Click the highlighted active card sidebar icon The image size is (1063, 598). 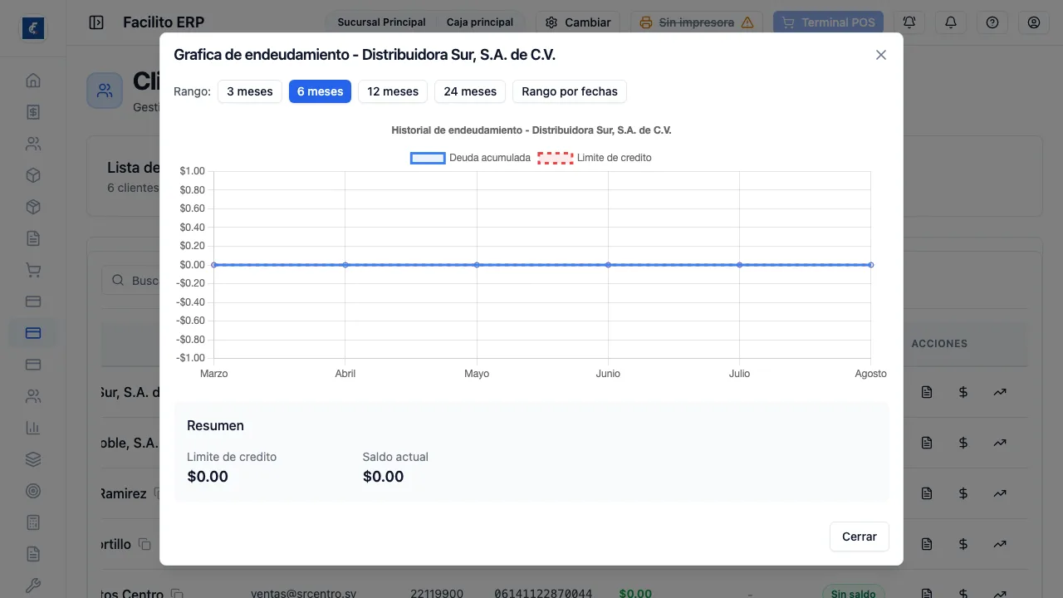tap(33, 333)
